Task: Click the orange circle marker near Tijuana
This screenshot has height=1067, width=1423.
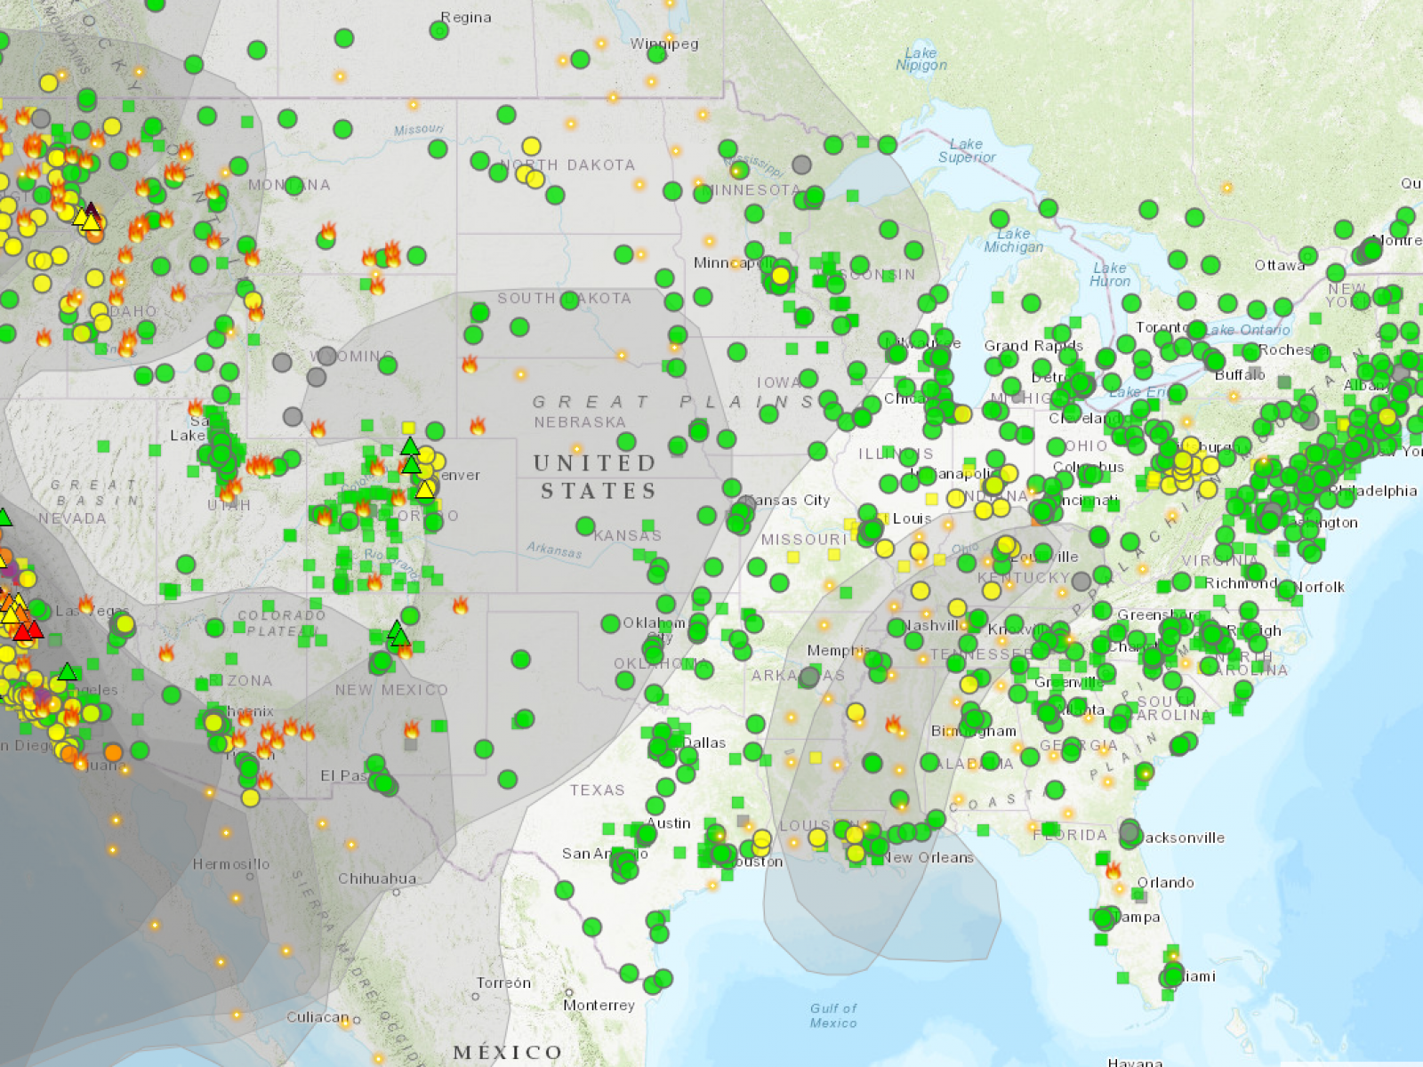Action: (x=113, y=752)
